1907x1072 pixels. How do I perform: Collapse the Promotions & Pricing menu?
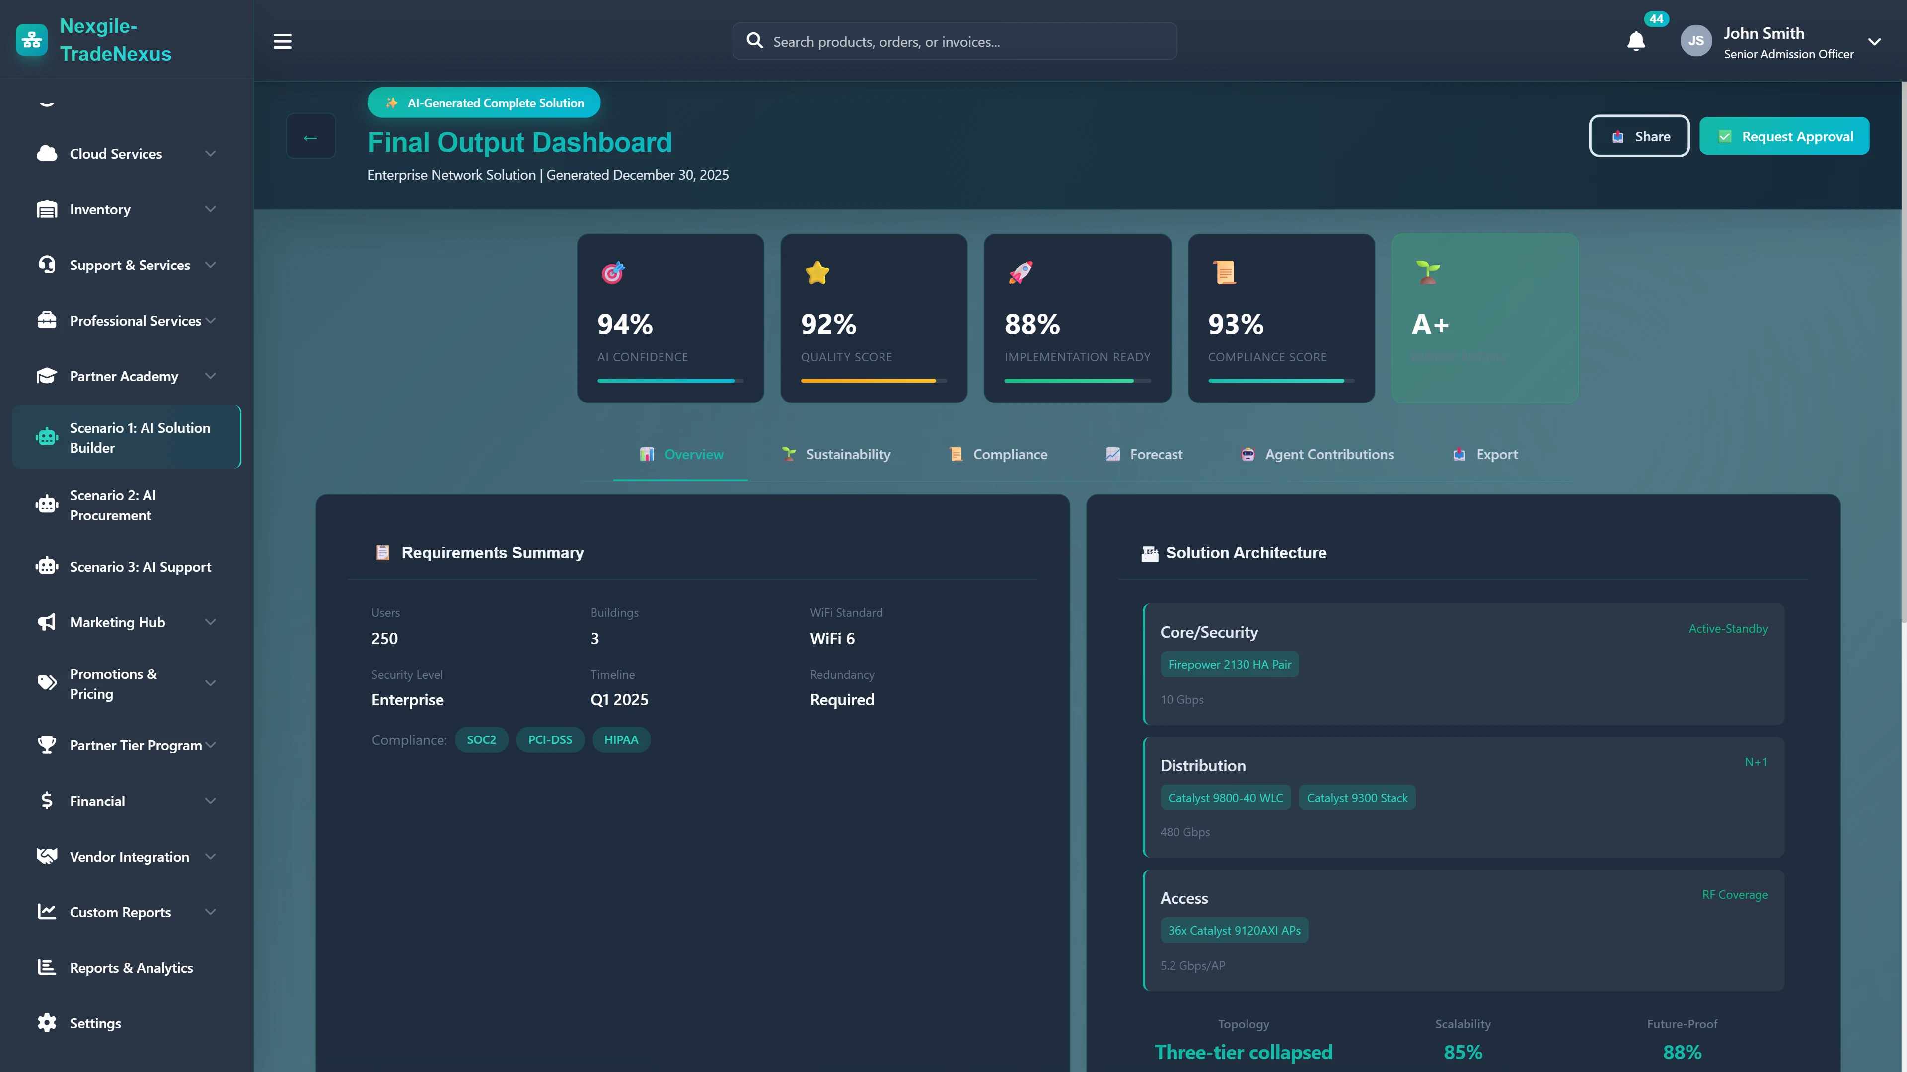click(210, 683)
